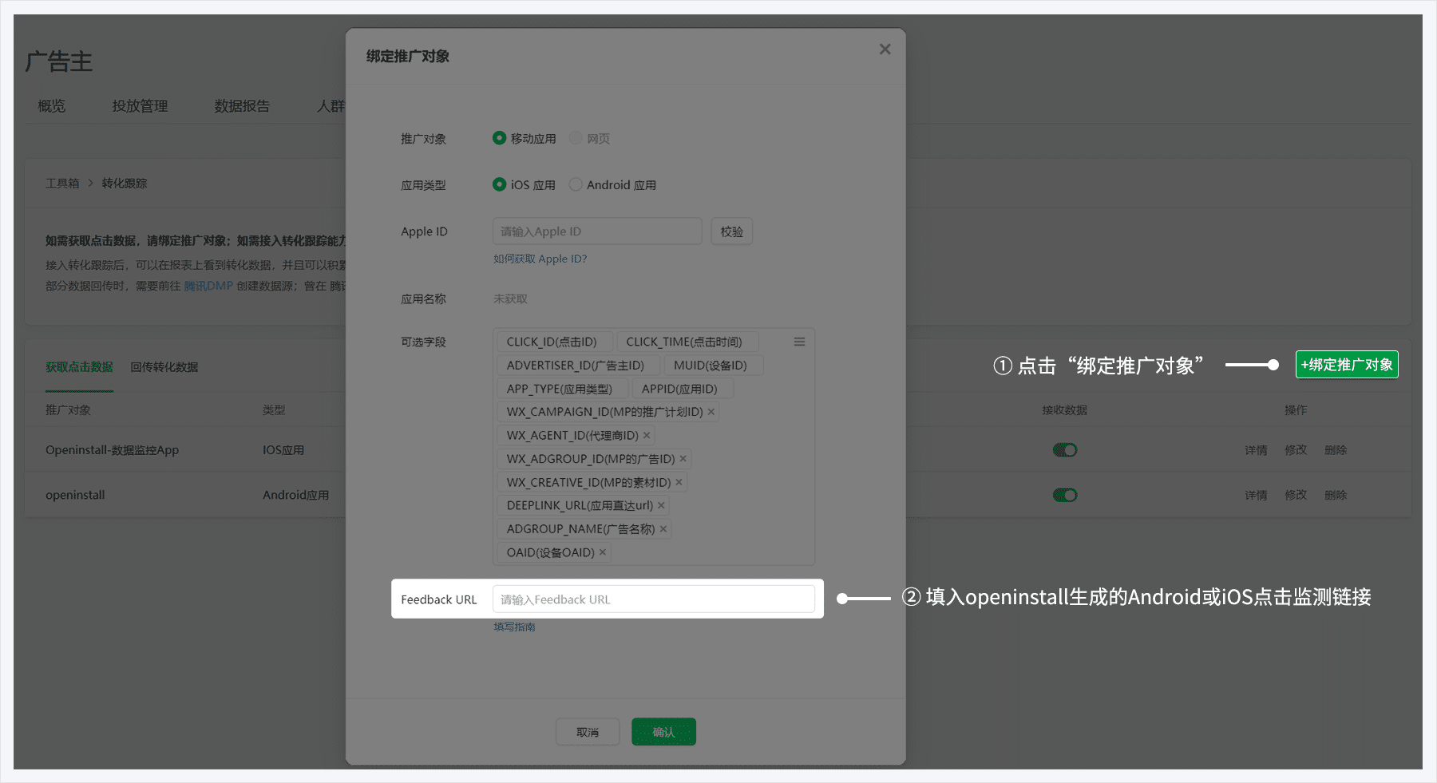
Task: Open 详情 for the openinstall Android row
Action: pos(1256,495)
